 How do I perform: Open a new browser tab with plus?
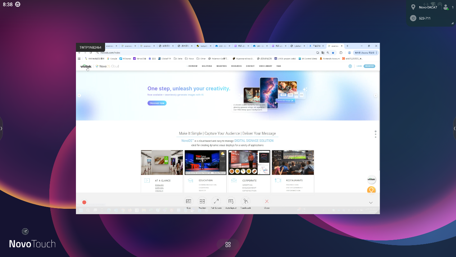(347, 46)
